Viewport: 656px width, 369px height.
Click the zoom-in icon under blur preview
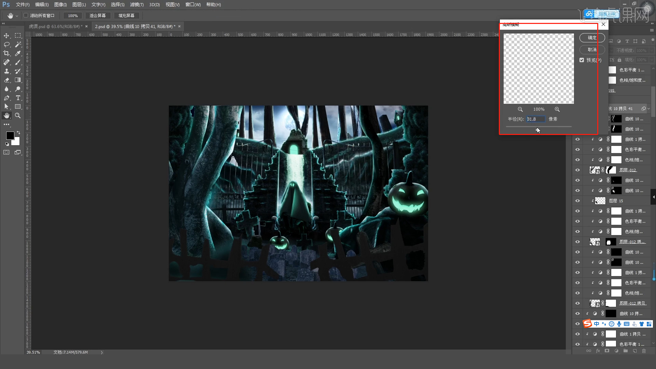click(x=557, y=109)
